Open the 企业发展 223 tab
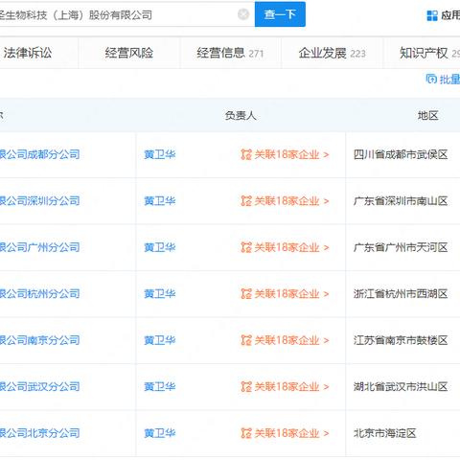Screen dimensions: 460x460 (332, 53)
